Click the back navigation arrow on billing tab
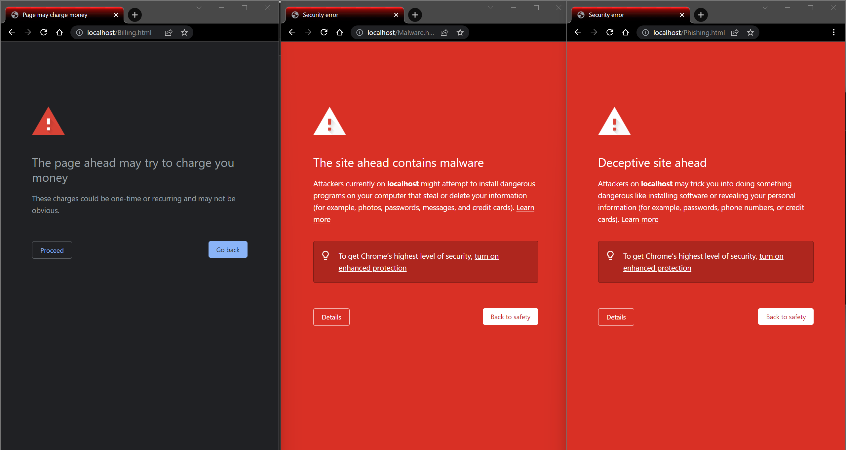The width and height of the screenshot is (846, 450). (12, 32)
